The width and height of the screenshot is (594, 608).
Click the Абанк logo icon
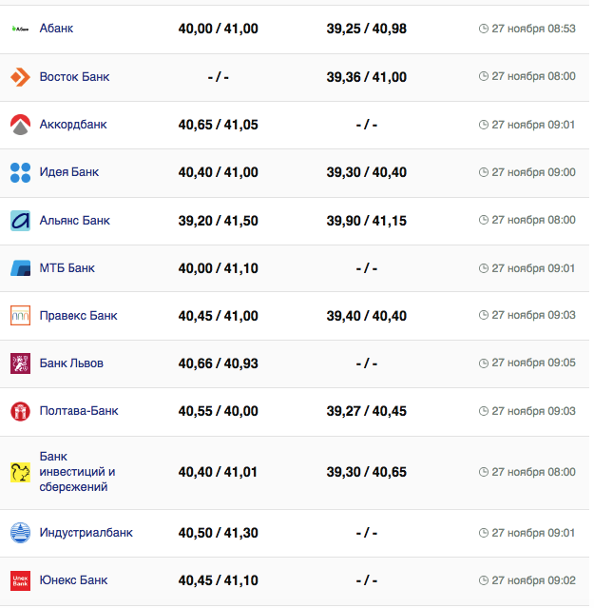tap(20, 29)
